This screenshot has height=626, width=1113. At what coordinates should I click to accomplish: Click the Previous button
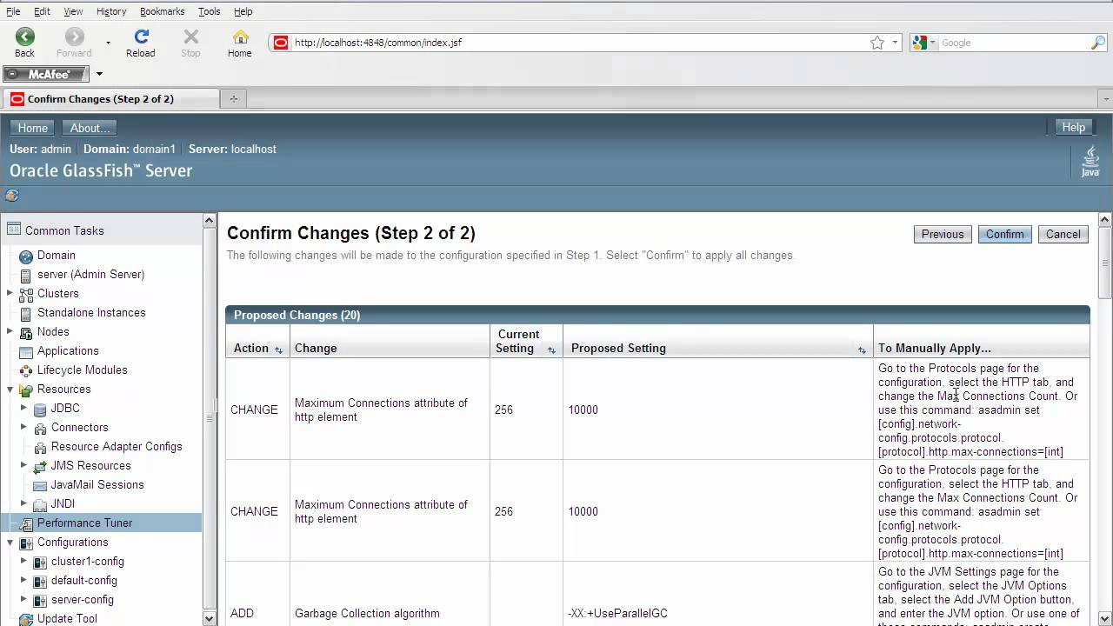[x=943, y=234]
